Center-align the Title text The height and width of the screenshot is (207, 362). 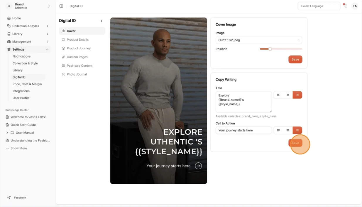pyautogui.click(x=288, y=95)
